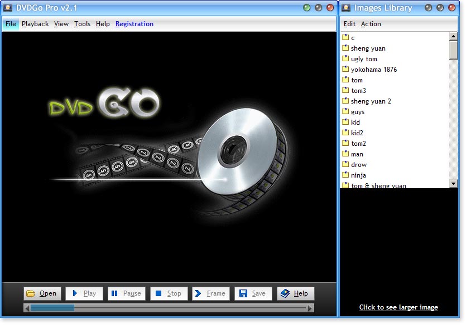Screen dimensions: 471x329
Task: Click the Images Library scroll up arrow
Action: click(453, 36)
